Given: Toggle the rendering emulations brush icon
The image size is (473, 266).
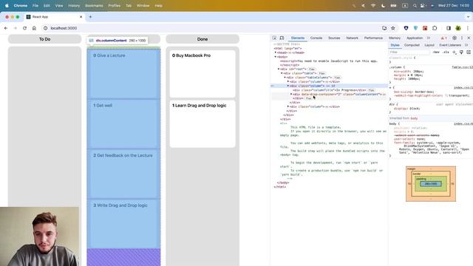Looking at the screenshot, I should (461, 52).
